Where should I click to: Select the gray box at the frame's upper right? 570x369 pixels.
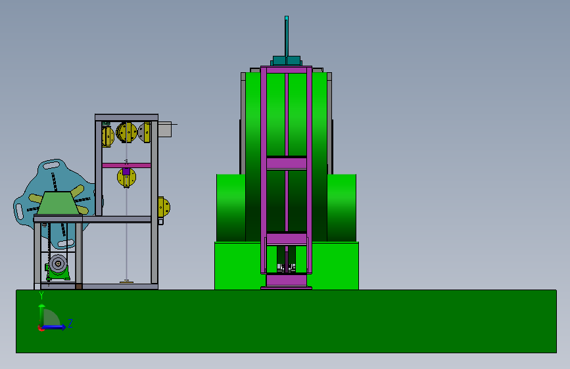pyautogui.click(x=164, y=129)
